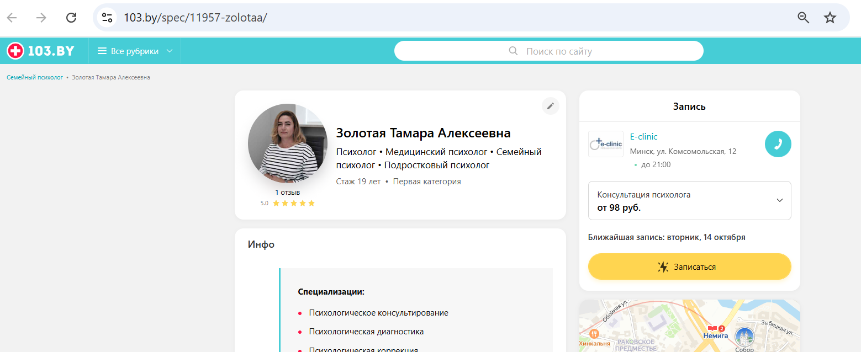Viewport: 861px width, 352px height.
Task: Open the browser zoom magnifier icon
Action: pyautogui.click(x=804, y=18)
